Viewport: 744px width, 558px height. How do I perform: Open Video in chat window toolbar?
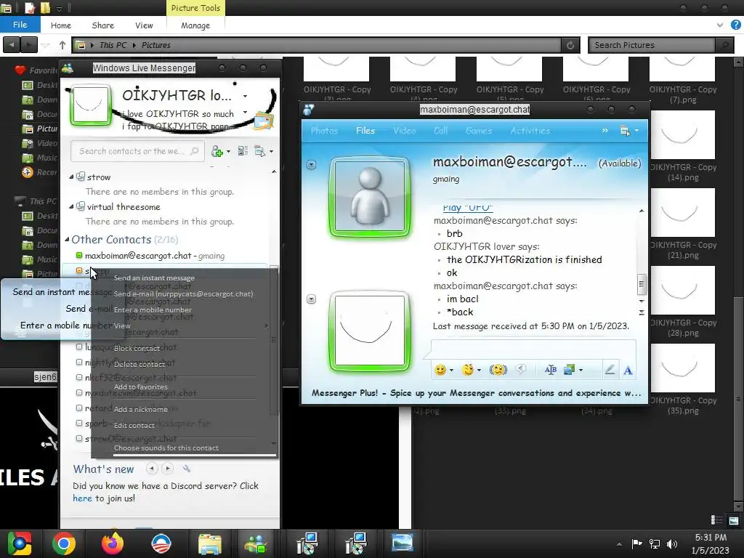point(404,131)
